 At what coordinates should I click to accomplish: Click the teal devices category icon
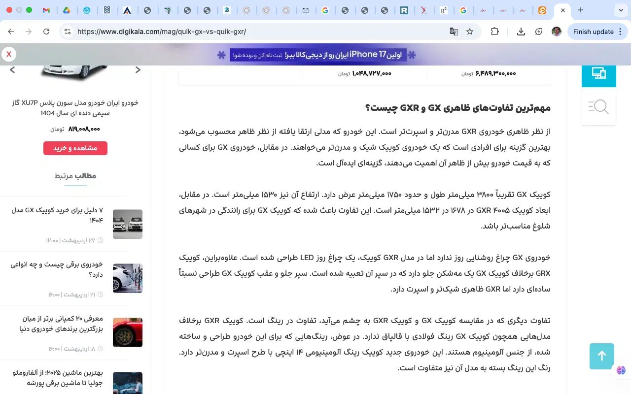coord(599,75)
